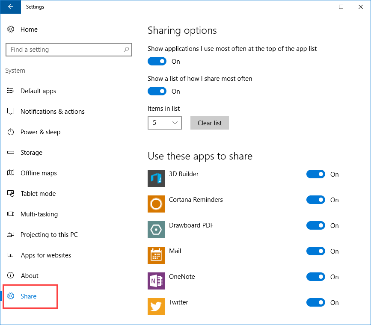Image resolution: width=371 pixels, height=325 pixels.
Task: Turn off 'Show a list of how I share most often'
Action: pyautogui.click(x=157, y=91)
